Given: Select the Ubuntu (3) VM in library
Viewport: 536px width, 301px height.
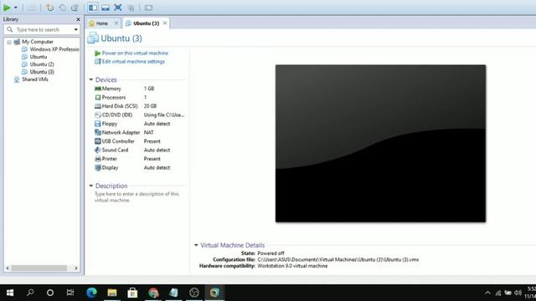Looking at the screenshot, I should (x=42, y=72).
